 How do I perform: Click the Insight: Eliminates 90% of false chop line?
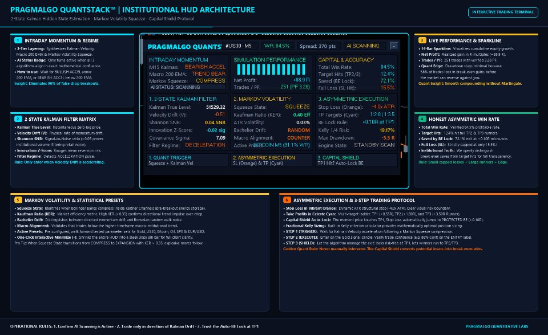click(57, 83)
